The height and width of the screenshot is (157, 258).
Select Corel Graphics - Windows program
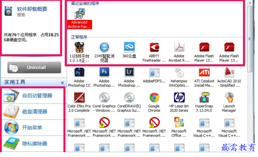104,102
